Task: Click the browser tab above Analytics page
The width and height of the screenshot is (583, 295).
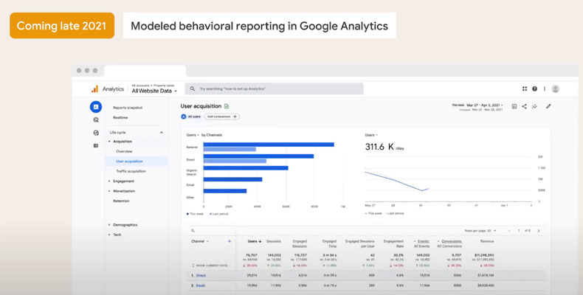Action: 145,71
